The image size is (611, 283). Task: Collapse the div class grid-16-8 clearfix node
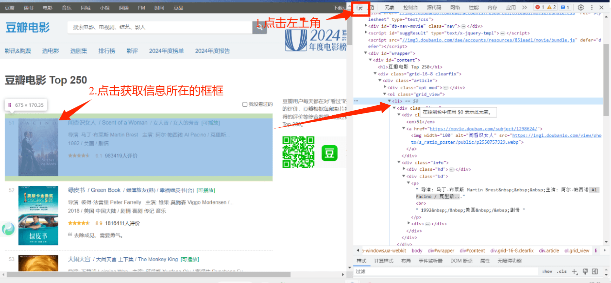tap(375, 74)
